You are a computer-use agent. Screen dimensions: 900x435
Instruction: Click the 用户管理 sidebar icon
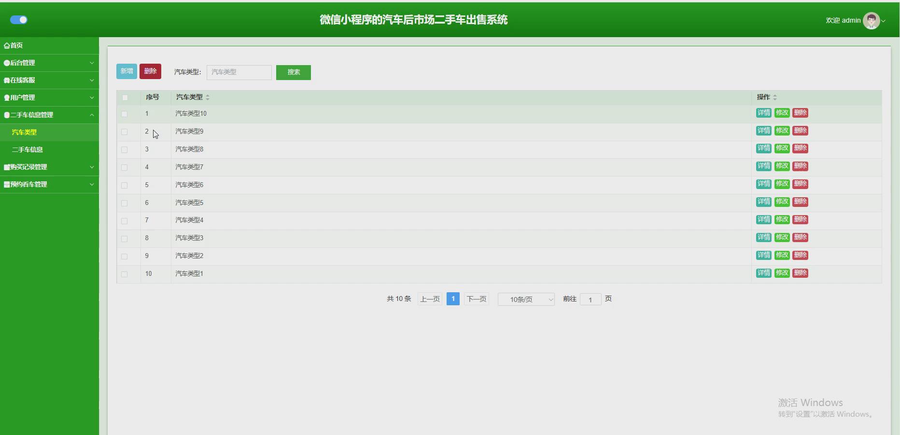6,97
